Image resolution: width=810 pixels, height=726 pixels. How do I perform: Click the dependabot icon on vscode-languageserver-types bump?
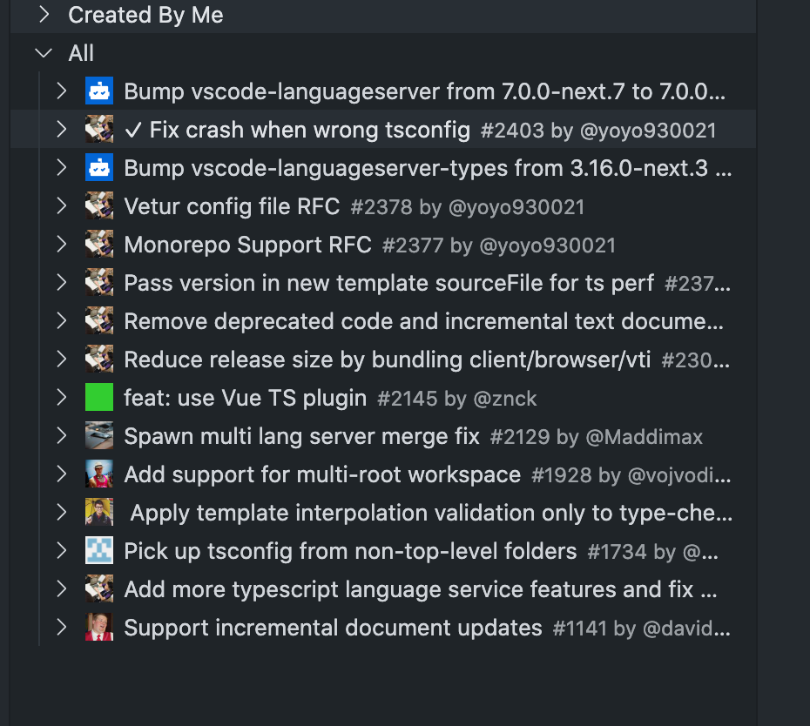point(99,167)
